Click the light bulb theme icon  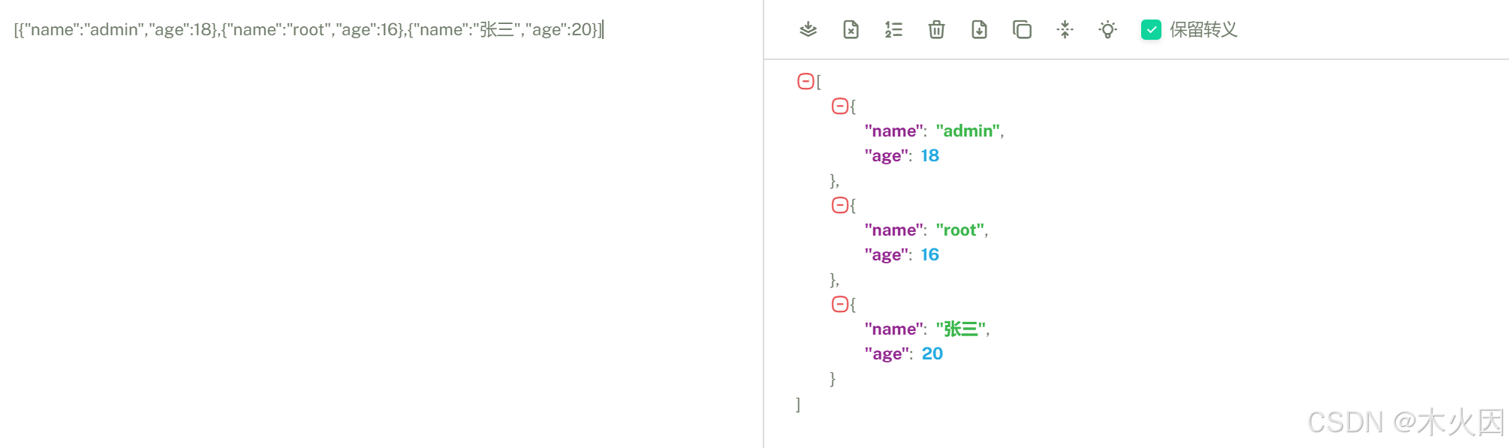pos(1107,30)
